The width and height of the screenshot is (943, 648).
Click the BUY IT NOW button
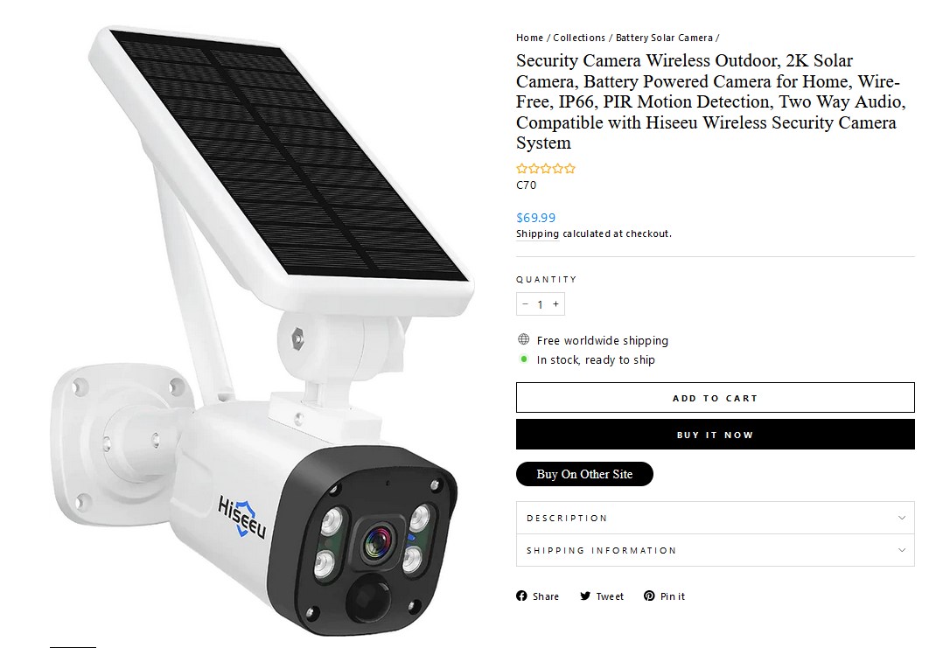pyautogui.click(x=715, y=434)
